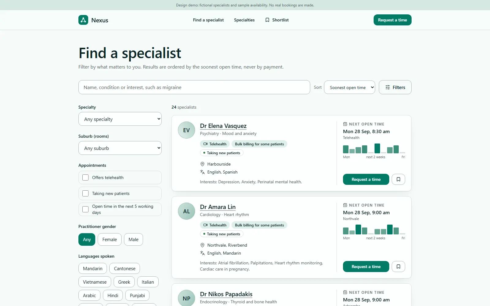Click Dr Elena Vasquez's two-week availability chart
The image size is (490, 306).
(x=374, y=148)
